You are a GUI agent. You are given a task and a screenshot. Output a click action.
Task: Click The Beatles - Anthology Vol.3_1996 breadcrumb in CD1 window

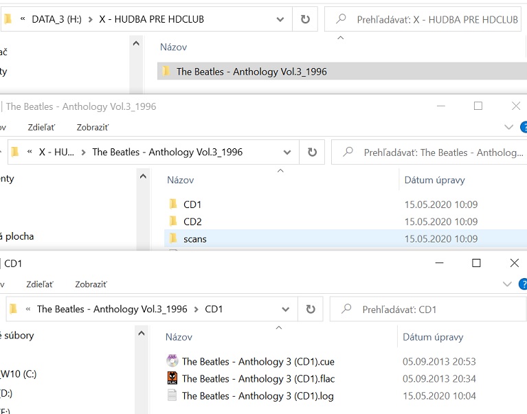coord(112,309)
